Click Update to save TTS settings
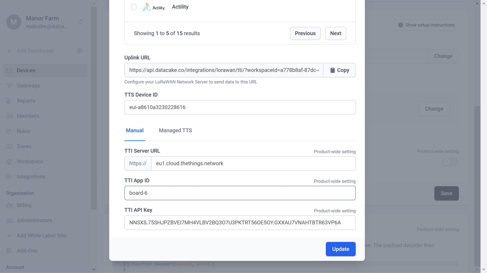Image resolution: width=487 pixels, height=273 pixels. 340,249
